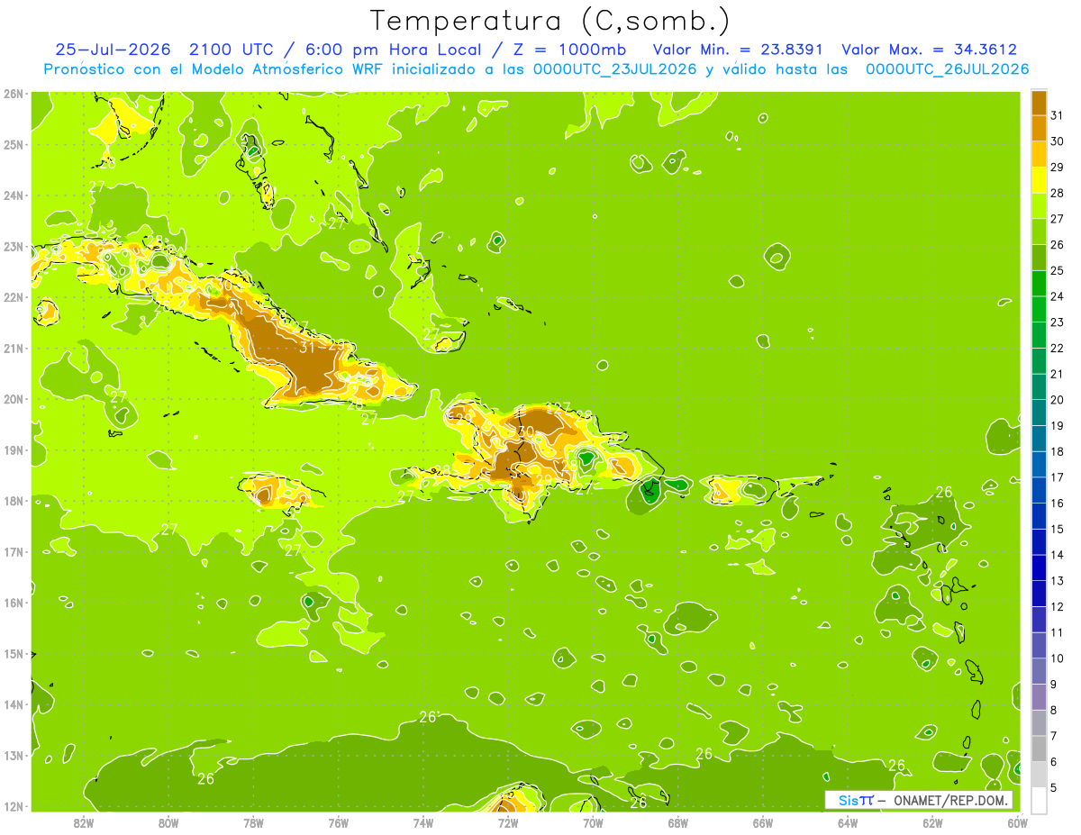
Task: Click the '82W' longitude axis label
Action: coord(83,821)
